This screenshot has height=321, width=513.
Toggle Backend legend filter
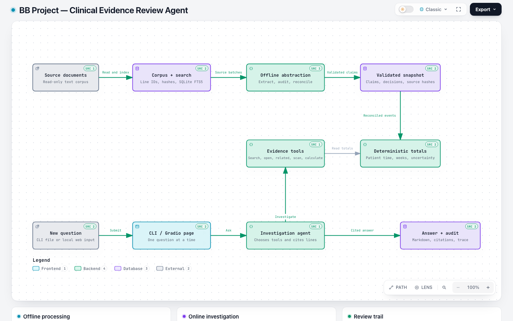pyautogui.click(x=90, y=269)
